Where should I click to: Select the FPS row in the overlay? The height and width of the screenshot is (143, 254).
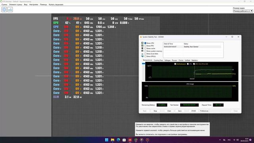coord(99,19)
